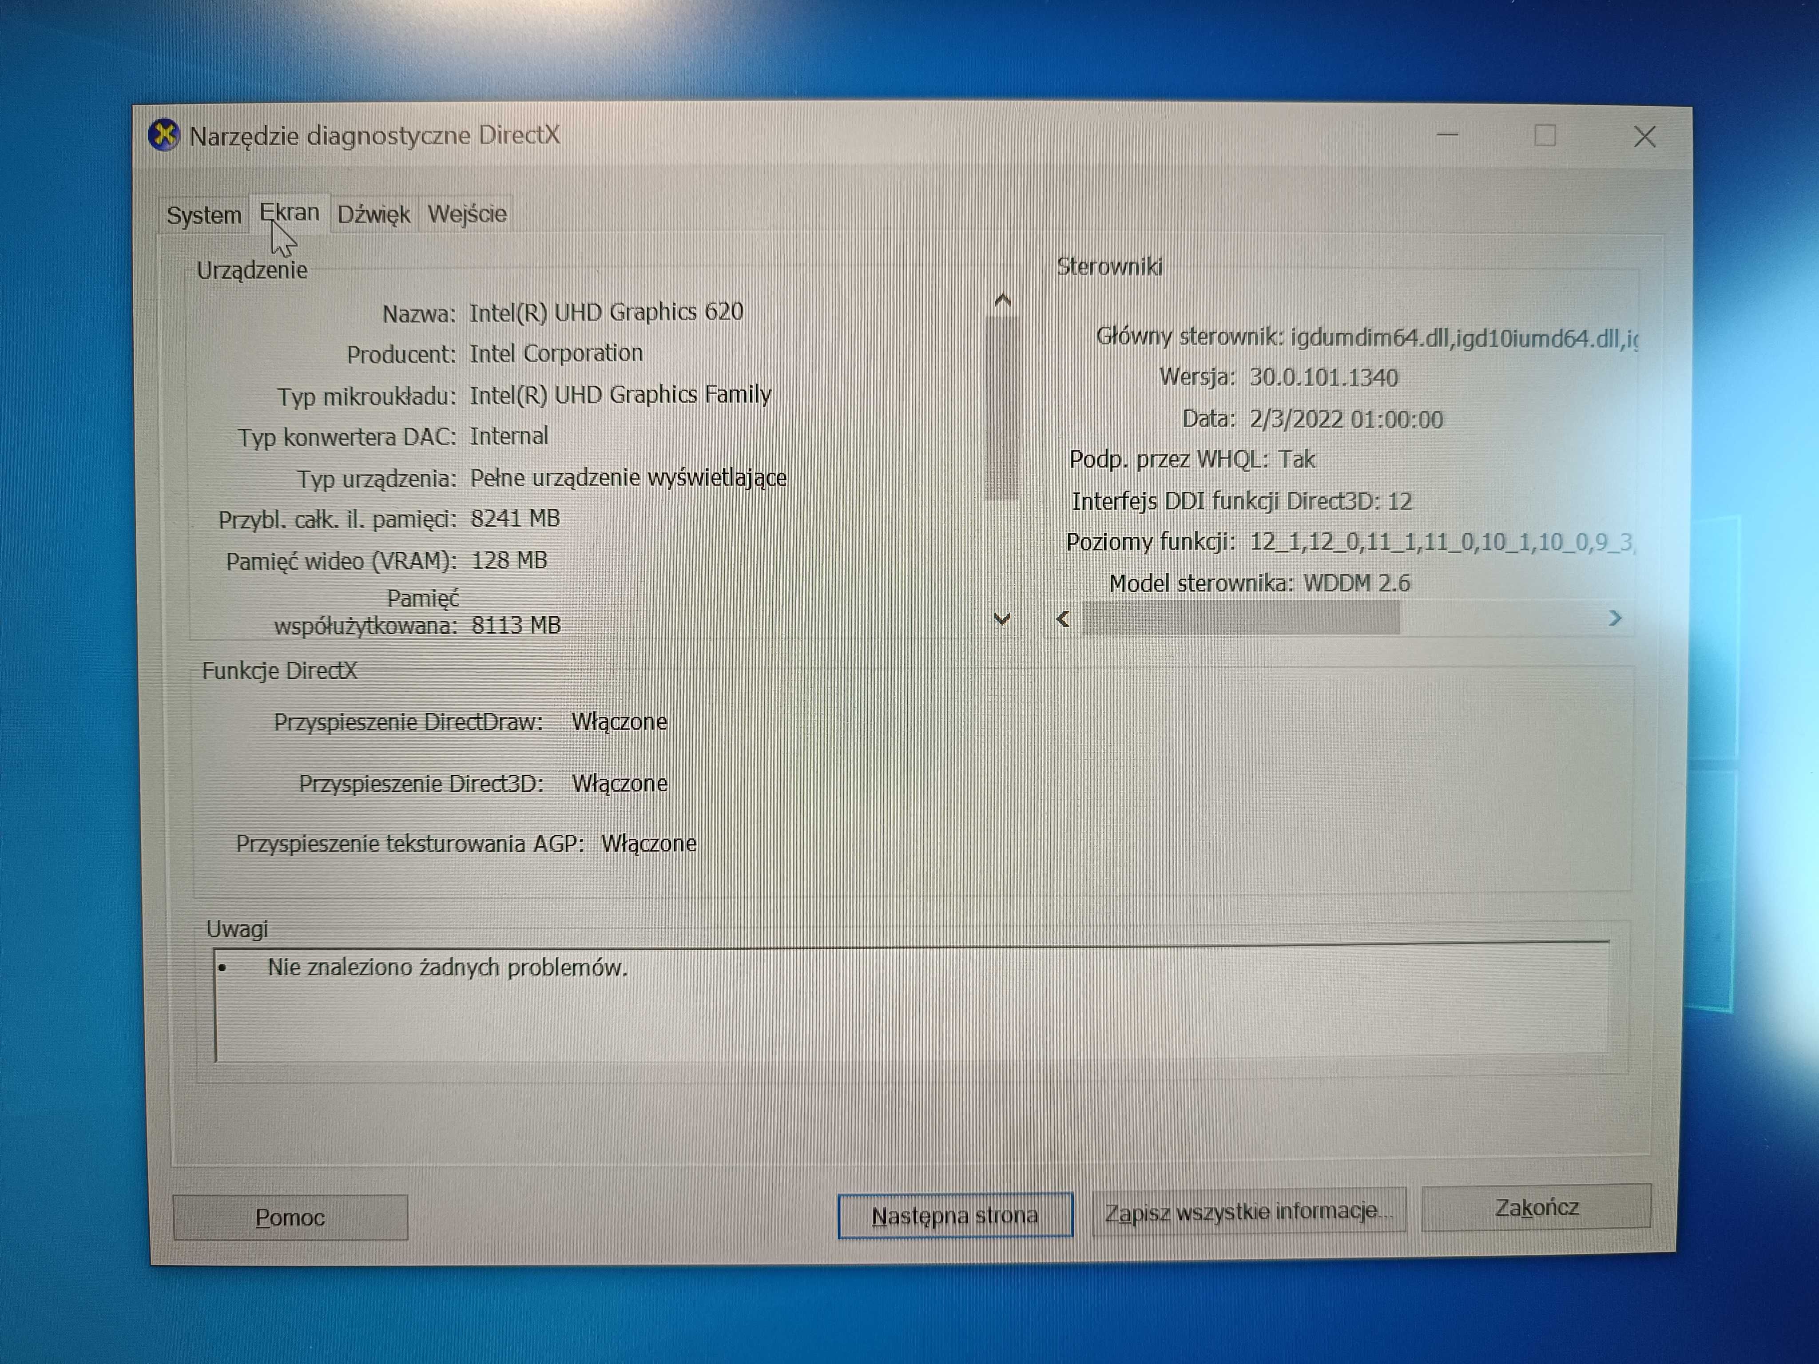The image size is (1819, 1364).
Task: Click the drivers panel horizontal scrollbar thumb
Action: (1240, 618)
